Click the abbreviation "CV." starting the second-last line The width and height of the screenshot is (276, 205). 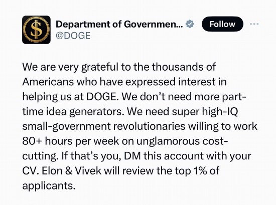[31, 171]
